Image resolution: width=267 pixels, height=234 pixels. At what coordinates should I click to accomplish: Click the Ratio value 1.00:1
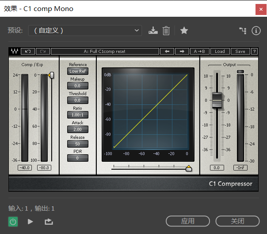pyautogui.click(x=78, y=115)
